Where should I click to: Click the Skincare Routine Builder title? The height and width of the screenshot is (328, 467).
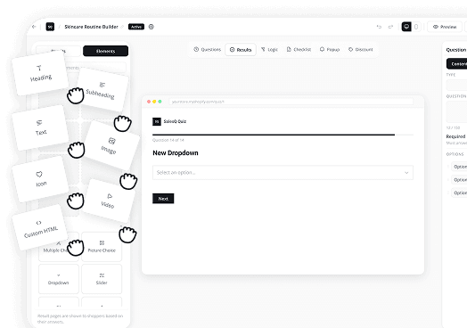coord(91,27)
